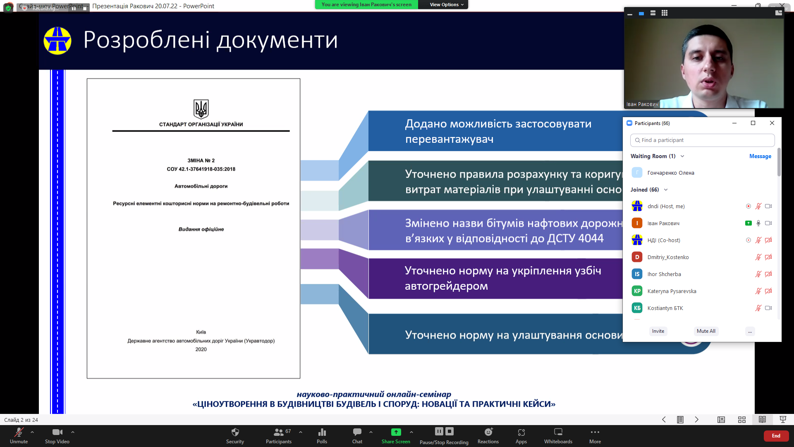Click the green Share Screen icon
Viewport: 794px width, 447px height.
(396, 432)
